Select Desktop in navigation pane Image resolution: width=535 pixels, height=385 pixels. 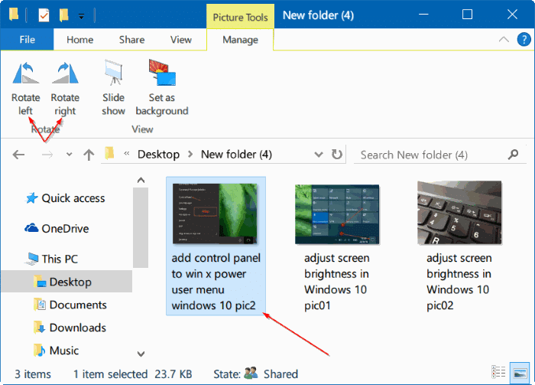point(66,282)
